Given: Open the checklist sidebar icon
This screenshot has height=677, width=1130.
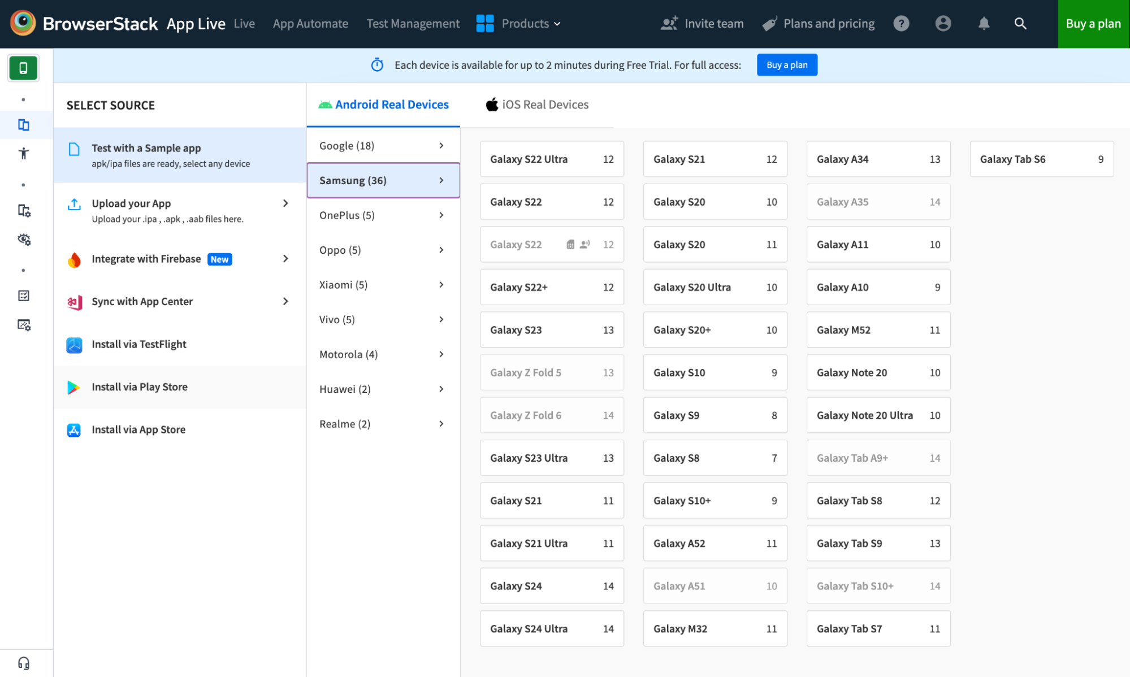Looking at the screenshot, I should pyautogui.click(x=24, y=296).
